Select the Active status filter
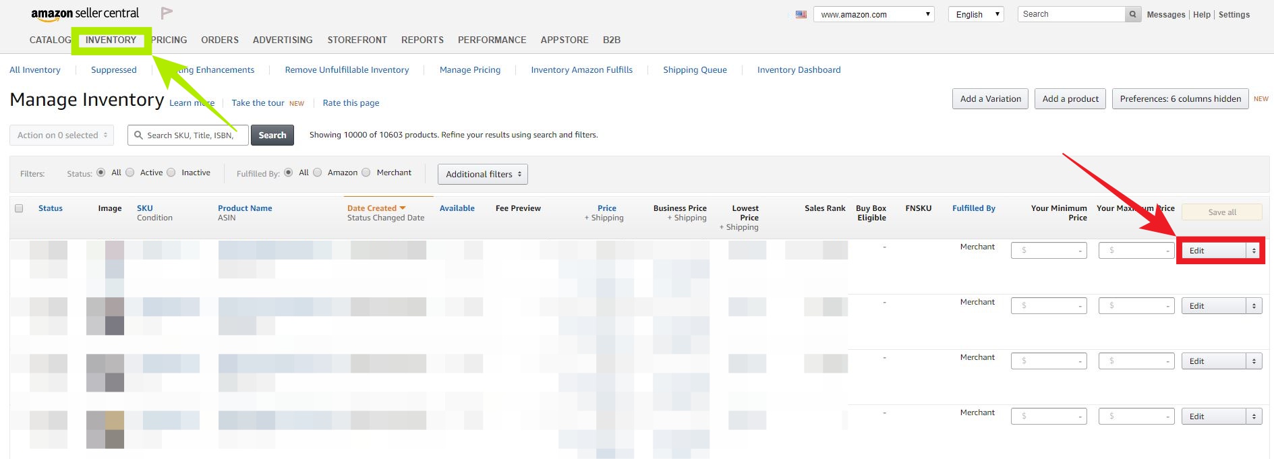This screenshot has height=459, width=1274. (130, 173)
